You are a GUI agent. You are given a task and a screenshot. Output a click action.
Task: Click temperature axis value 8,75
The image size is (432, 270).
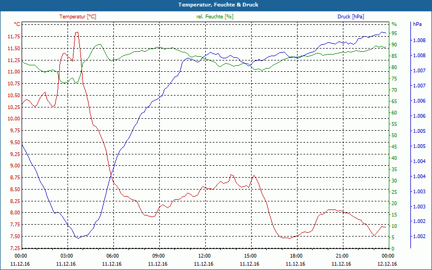pos(15,178)
